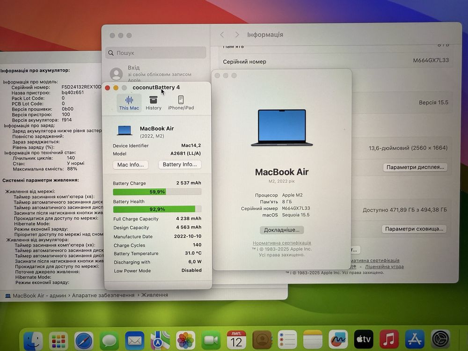Click Вхід sign-in row in Settings sidebar
The image size is (468, 351).
(155, 73)
